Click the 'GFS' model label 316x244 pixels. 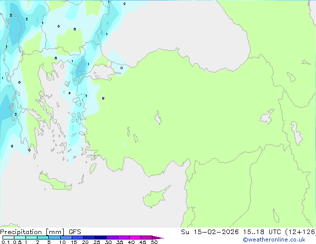coord(75,232)
